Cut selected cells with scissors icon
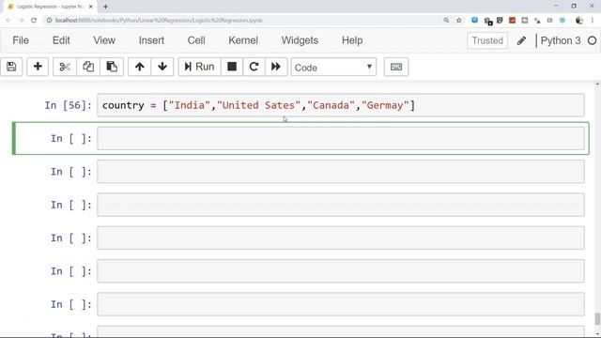The width and height of the screenshot is (601, 338). coord(65,67)
